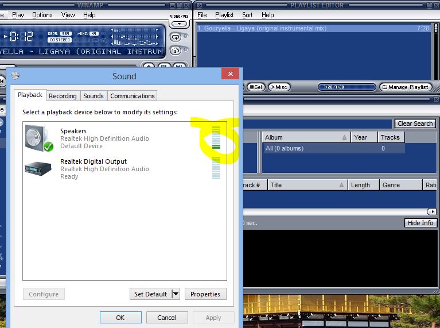Screen dimensions: 440x328
Task: Click the Speakers volume level meter
Action: pos(216,137)
